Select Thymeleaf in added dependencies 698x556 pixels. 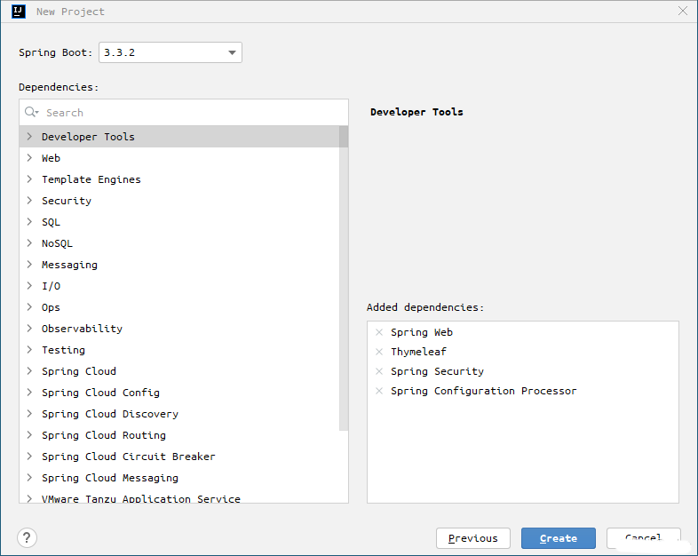418,352
